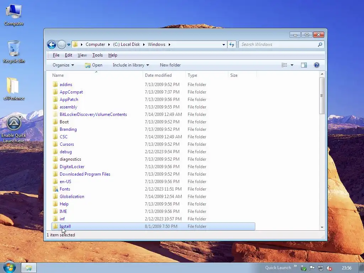Toggle the preview pane icon
The height and width of the screenshot is (273, 364).
point(304,65)
